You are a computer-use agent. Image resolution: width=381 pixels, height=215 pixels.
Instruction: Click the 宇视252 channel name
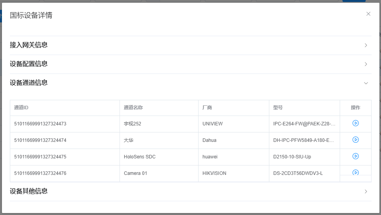(x=133, y=124)
